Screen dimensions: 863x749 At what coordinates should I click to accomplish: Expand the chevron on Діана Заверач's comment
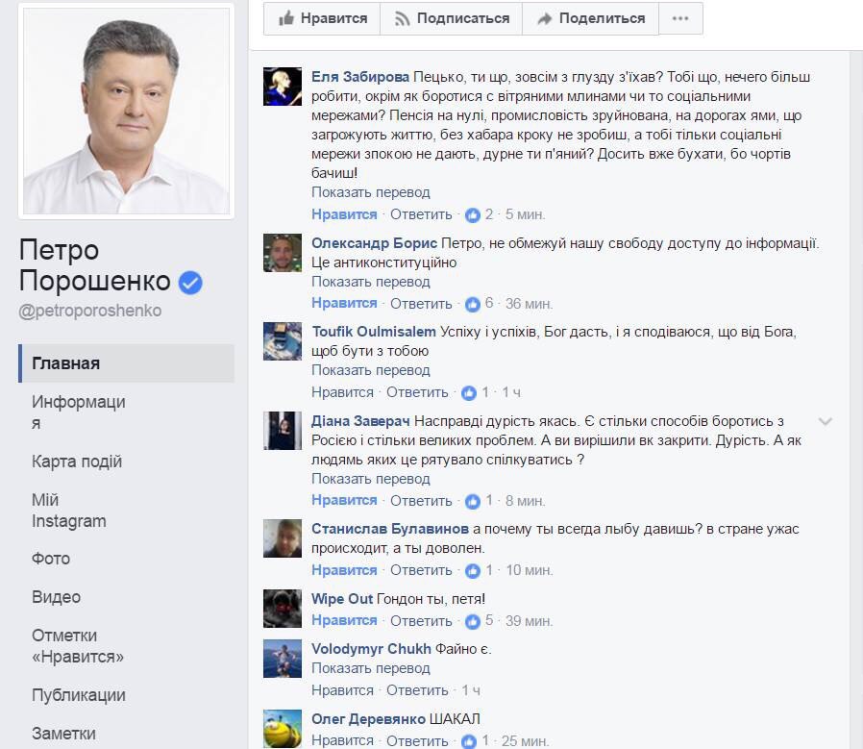pyautogui.click(x=825, y=422)
